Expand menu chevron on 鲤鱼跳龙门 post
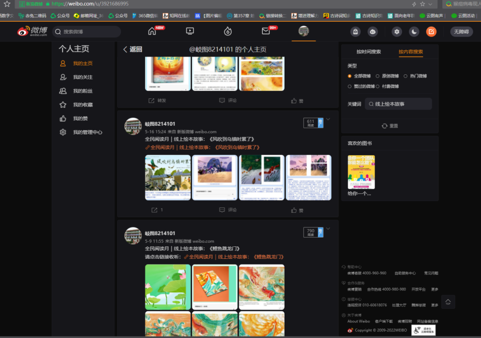Image resolution: width=481 pixels, height=338 pixels. click(328, 229)
